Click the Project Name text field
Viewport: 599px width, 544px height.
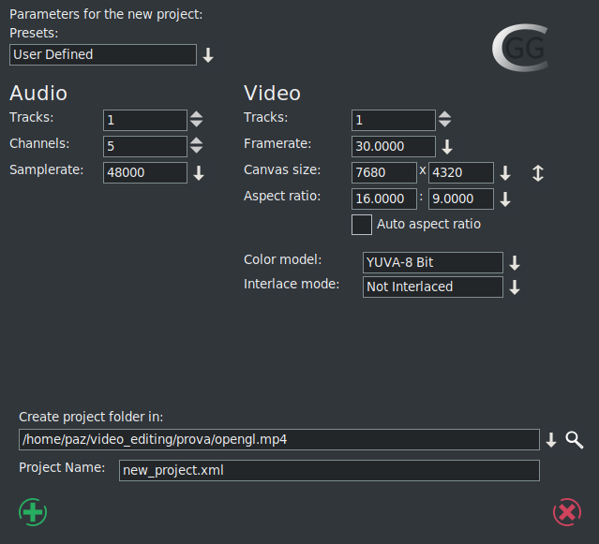click(x=329, y=470)
